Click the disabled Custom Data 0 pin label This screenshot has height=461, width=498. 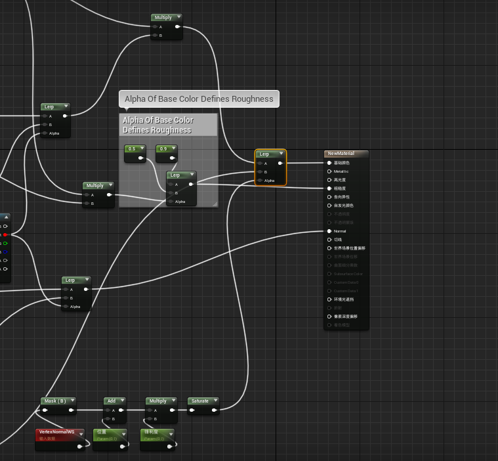coord(346,282)
